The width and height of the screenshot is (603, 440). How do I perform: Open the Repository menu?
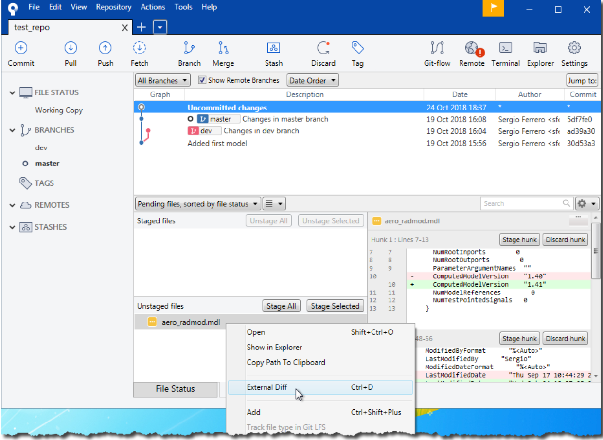pyautogui.click(x=114, y=7)
